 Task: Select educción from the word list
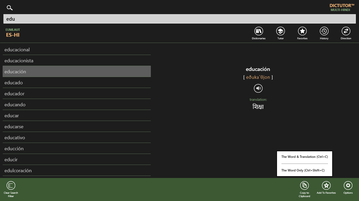(x=77, y=149)
